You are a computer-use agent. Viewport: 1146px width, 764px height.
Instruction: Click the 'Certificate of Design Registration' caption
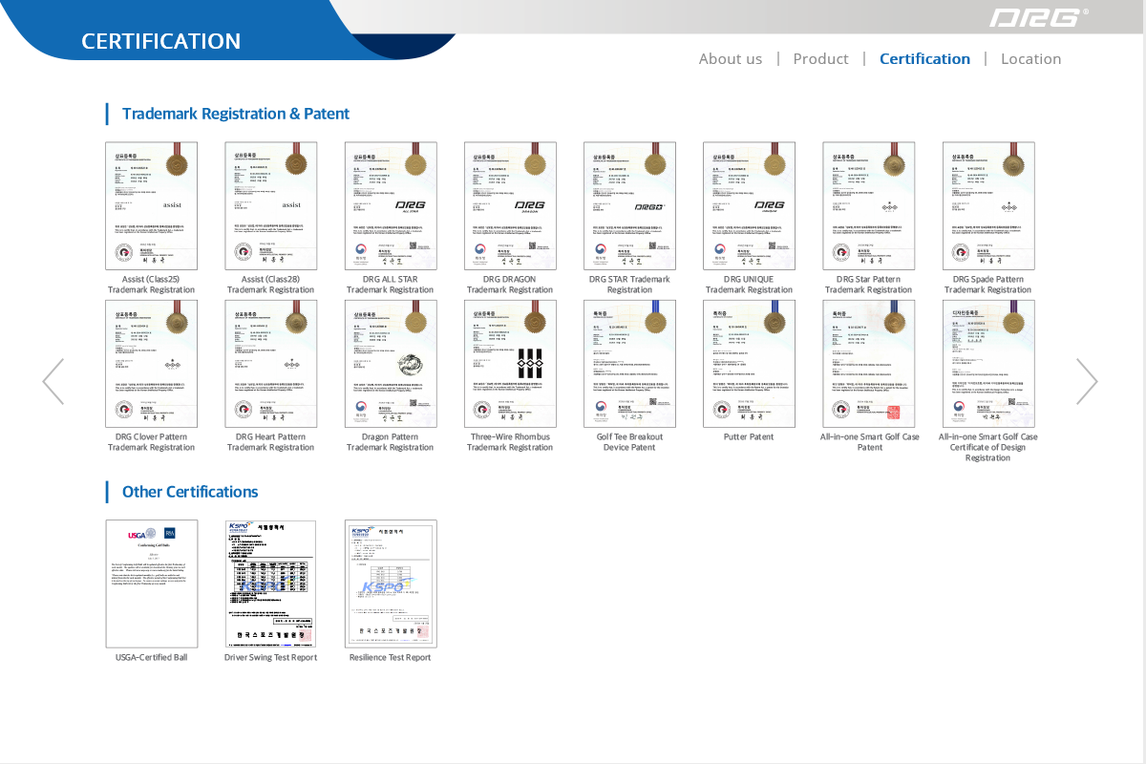tap(988, 453)
